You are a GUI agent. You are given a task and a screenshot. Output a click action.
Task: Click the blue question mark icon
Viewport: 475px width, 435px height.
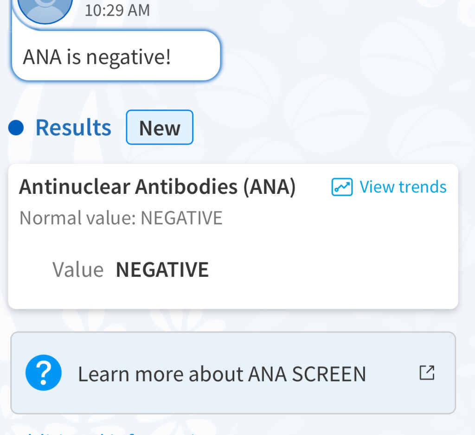coord(44,373)
